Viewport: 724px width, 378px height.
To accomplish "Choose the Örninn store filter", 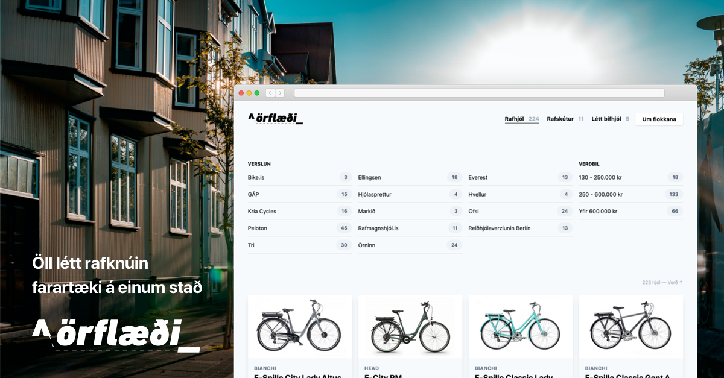I will coord(366,245).
